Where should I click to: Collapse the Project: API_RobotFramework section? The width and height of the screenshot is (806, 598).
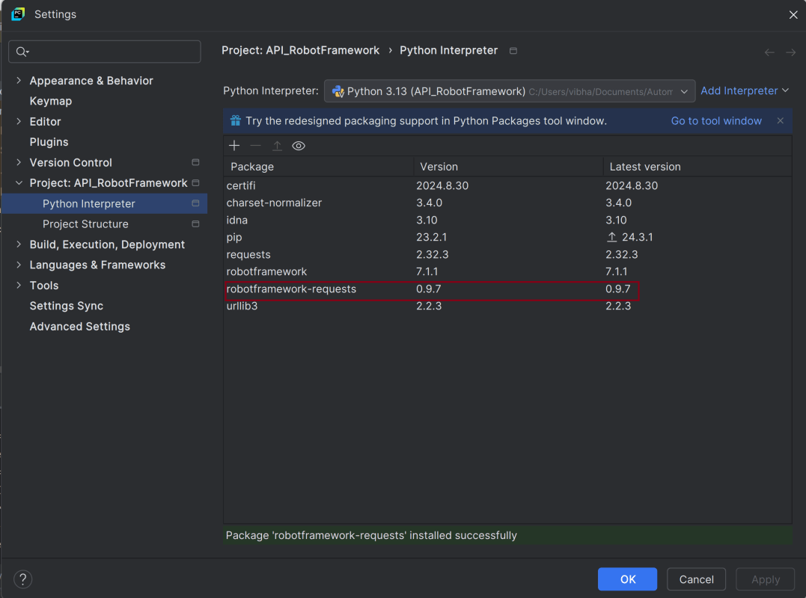point(19,183)
